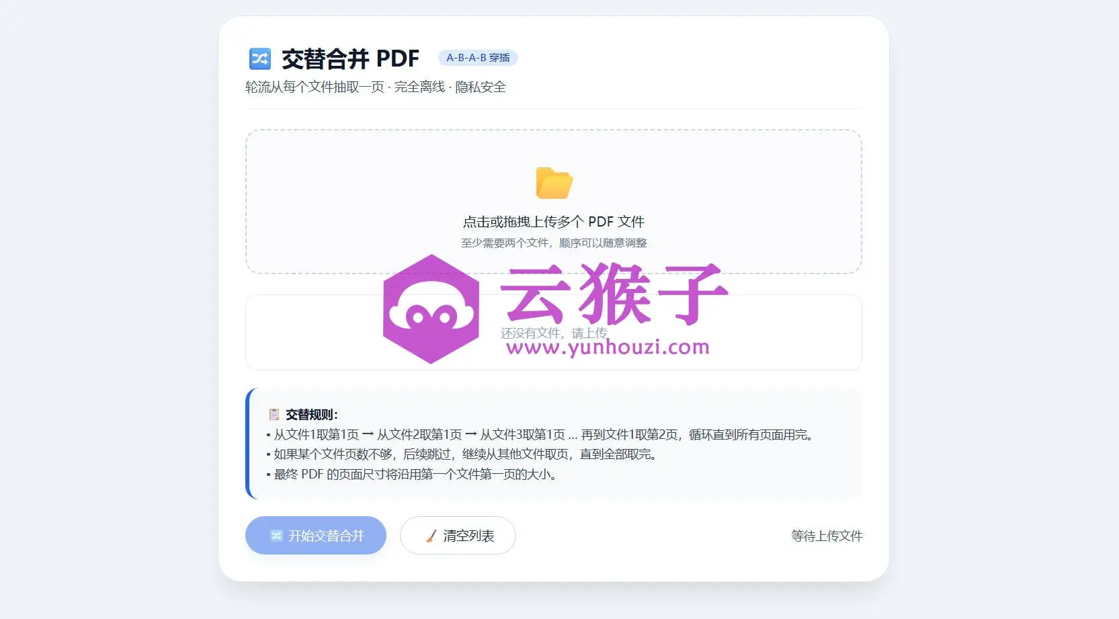
Task: Click the yellow folder upload icon
Action: 554,183
